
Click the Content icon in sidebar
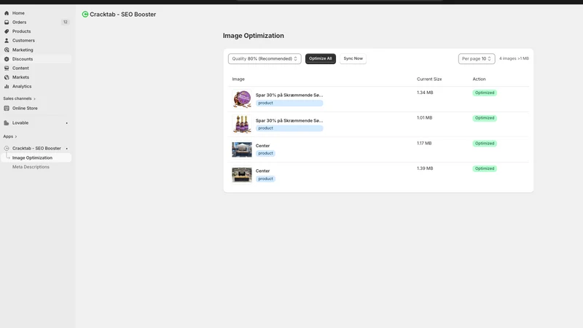pos(7,68)
